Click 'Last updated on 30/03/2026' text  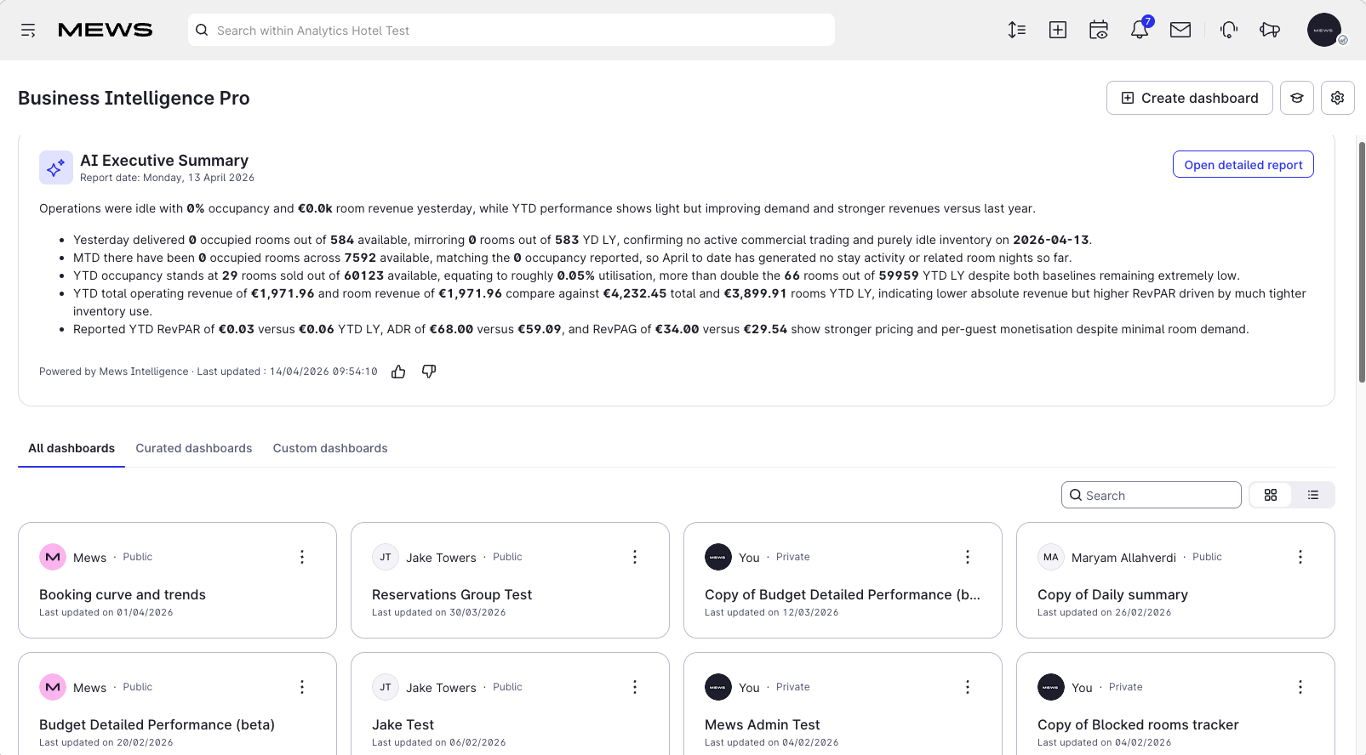[x=439, y=612]
